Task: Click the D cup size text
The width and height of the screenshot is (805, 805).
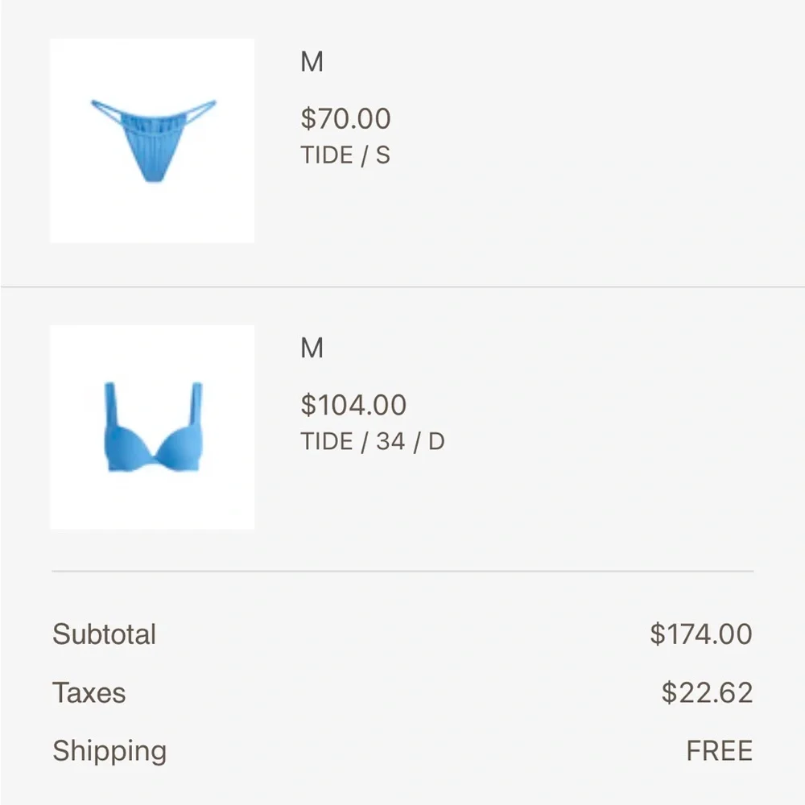Action: [436, 441]
